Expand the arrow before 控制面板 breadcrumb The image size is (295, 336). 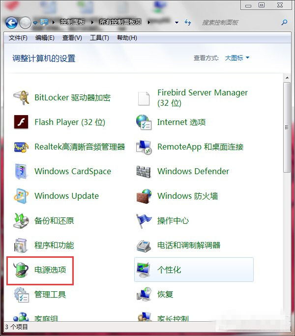point(53,22)
